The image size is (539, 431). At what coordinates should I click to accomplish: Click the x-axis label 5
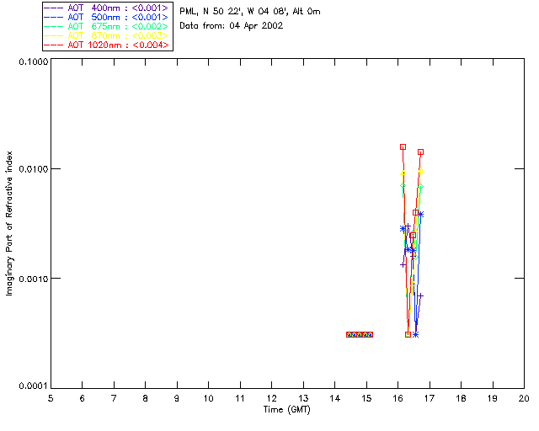(51, 399)
